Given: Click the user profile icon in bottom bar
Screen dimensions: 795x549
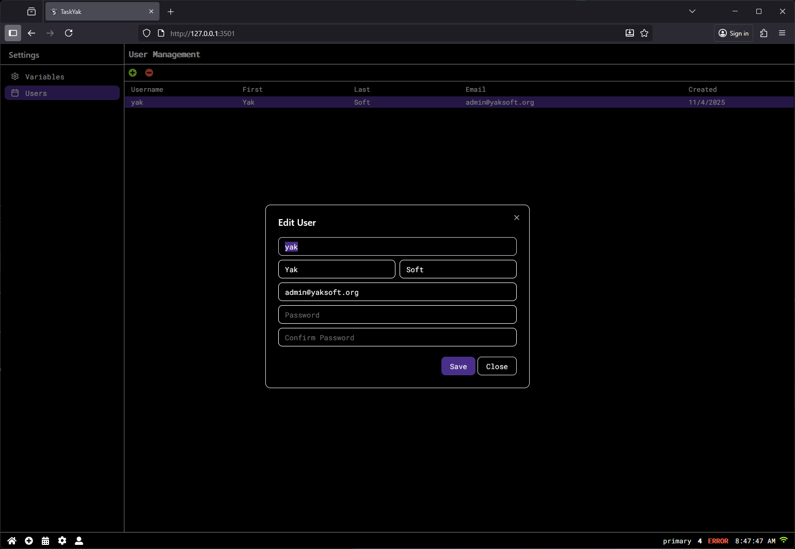Looking at the screenshot, I should pyautogui.click(x=79, y=541).
